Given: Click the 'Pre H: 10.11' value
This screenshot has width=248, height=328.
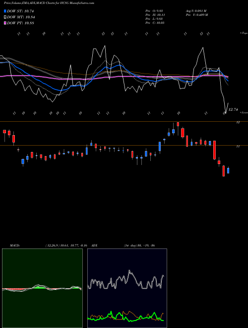Looking at the screenshot, I should click(156, 15).
